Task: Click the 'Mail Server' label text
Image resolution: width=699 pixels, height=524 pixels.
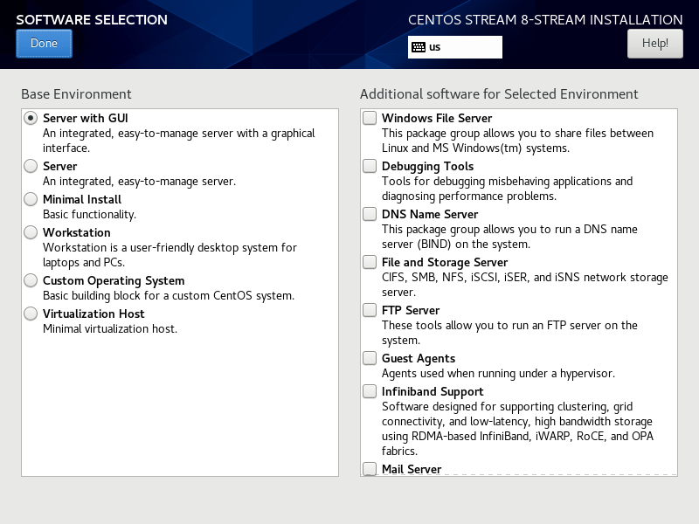Action: (x=412, y=469)
